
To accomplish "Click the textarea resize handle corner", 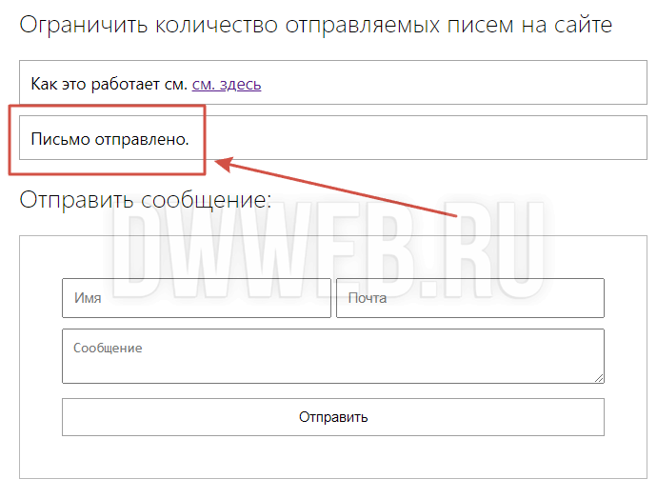I will (x=599, y=378).
